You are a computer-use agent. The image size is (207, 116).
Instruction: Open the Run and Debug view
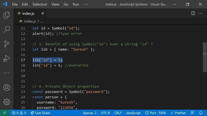coord(6,58)
